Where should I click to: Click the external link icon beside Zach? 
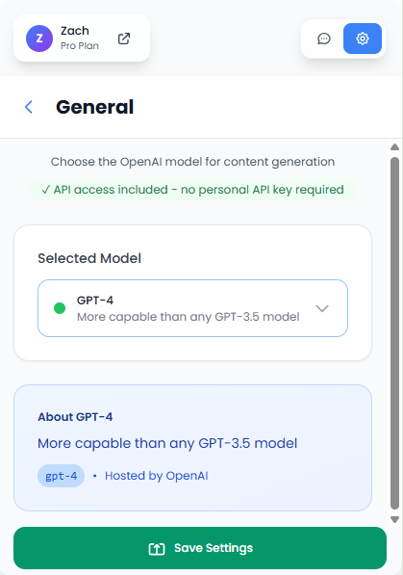(x=124, y=39)
